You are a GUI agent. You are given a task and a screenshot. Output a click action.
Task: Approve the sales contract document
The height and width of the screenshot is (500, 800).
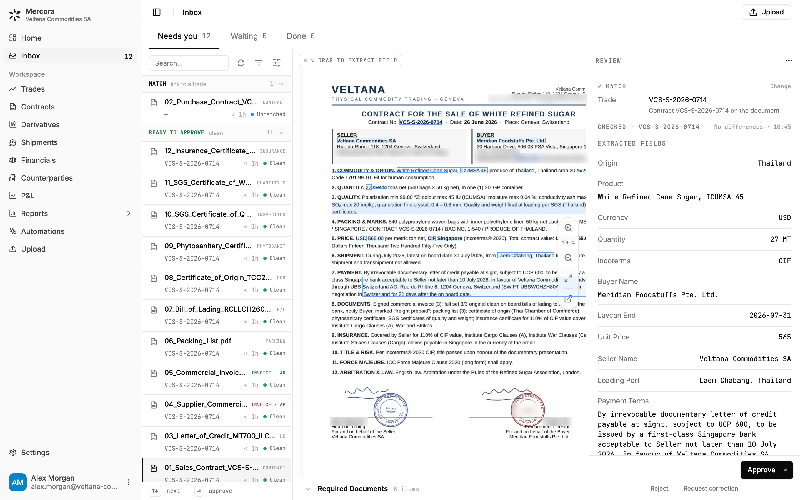(767, 470)
